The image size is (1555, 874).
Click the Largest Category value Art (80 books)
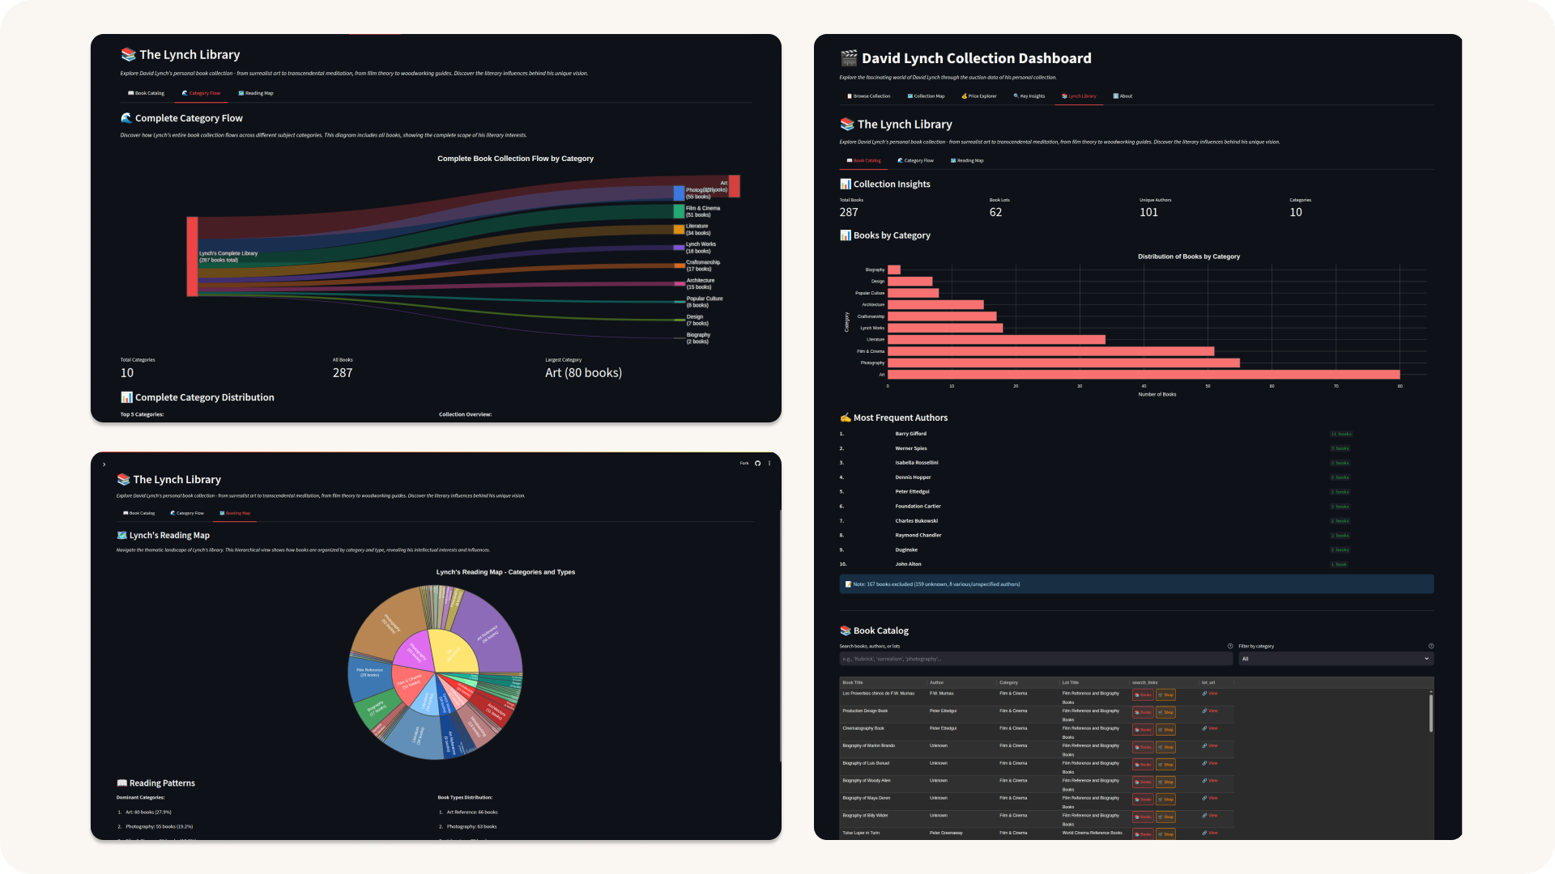point(583,373)
